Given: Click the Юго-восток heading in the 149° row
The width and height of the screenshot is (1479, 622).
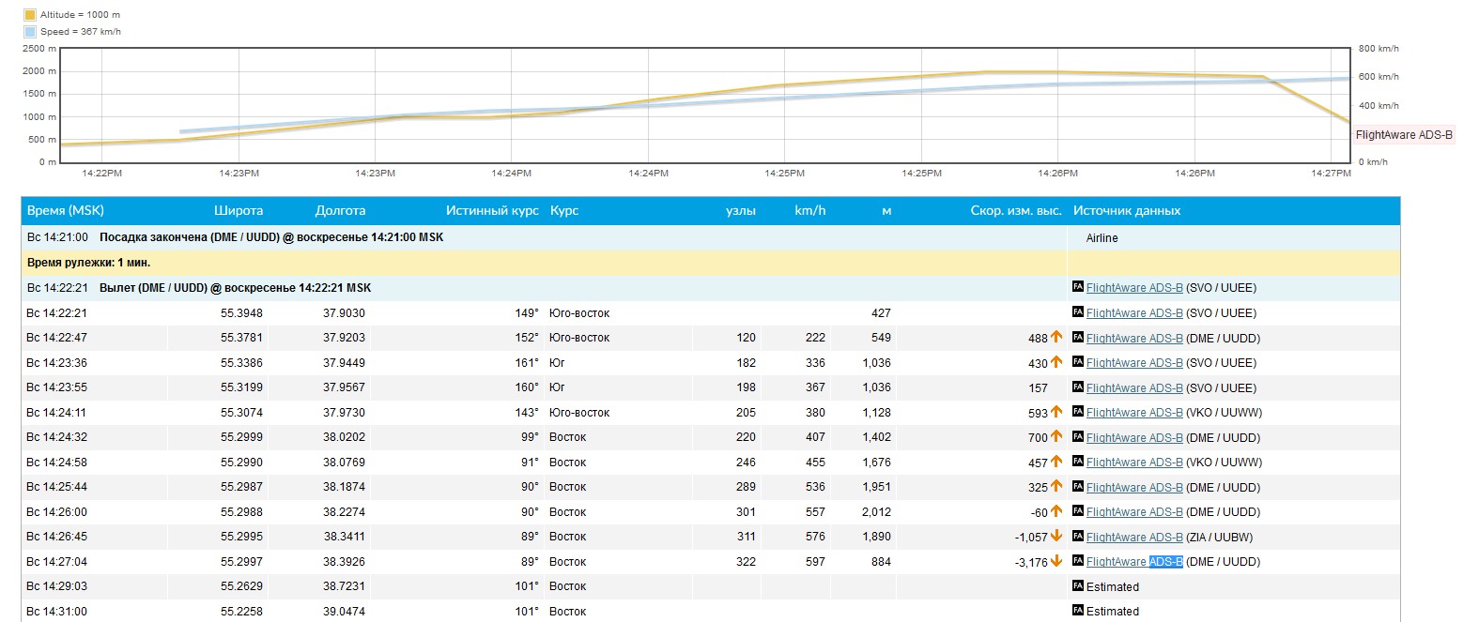Looking at the screenshot, I should pos(579,313).
